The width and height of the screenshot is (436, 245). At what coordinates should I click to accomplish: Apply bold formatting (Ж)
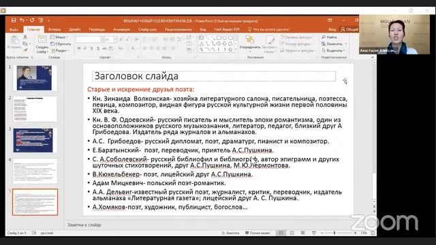79,48
